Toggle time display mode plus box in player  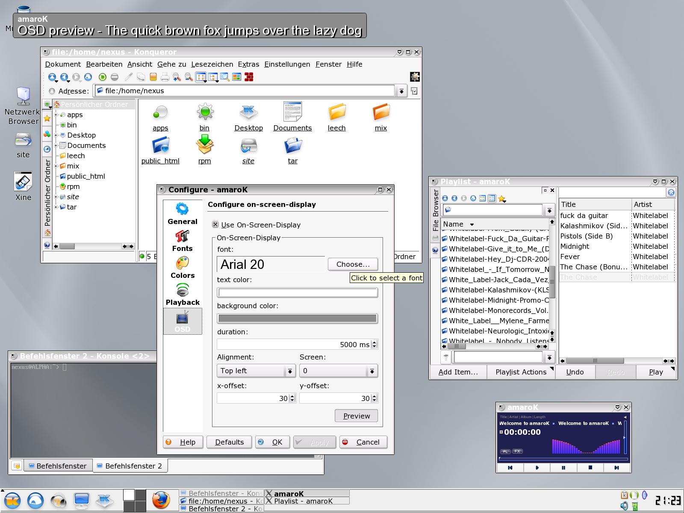click(x=501, y=432)
